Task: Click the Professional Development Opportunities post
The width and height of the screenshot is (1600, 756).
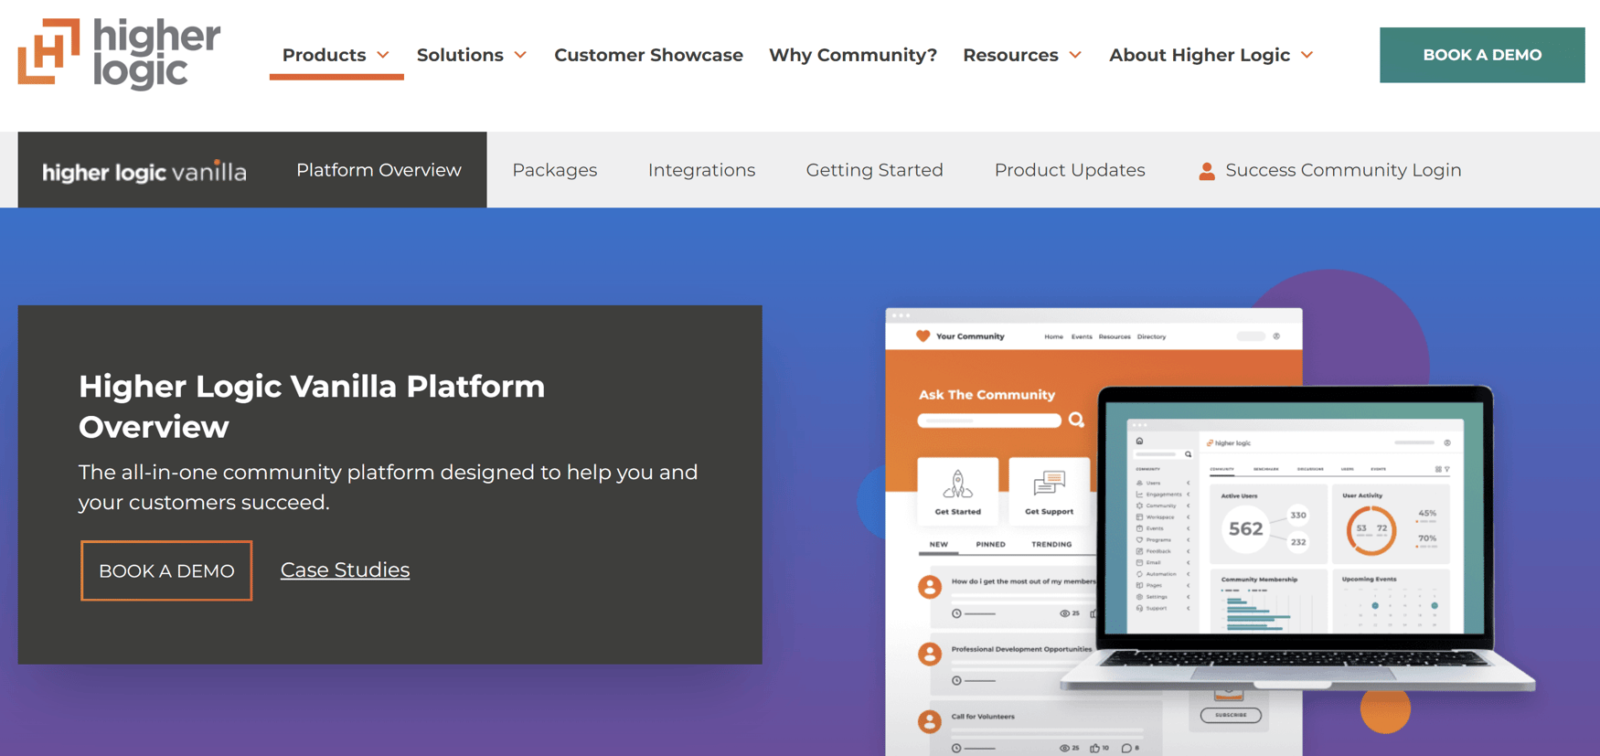Action: 1021,649
